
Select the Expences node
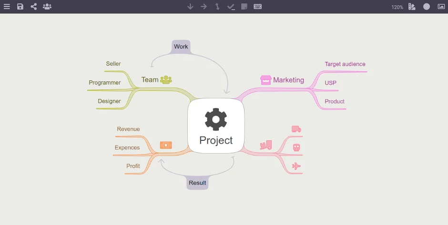[x=127, y=147]
